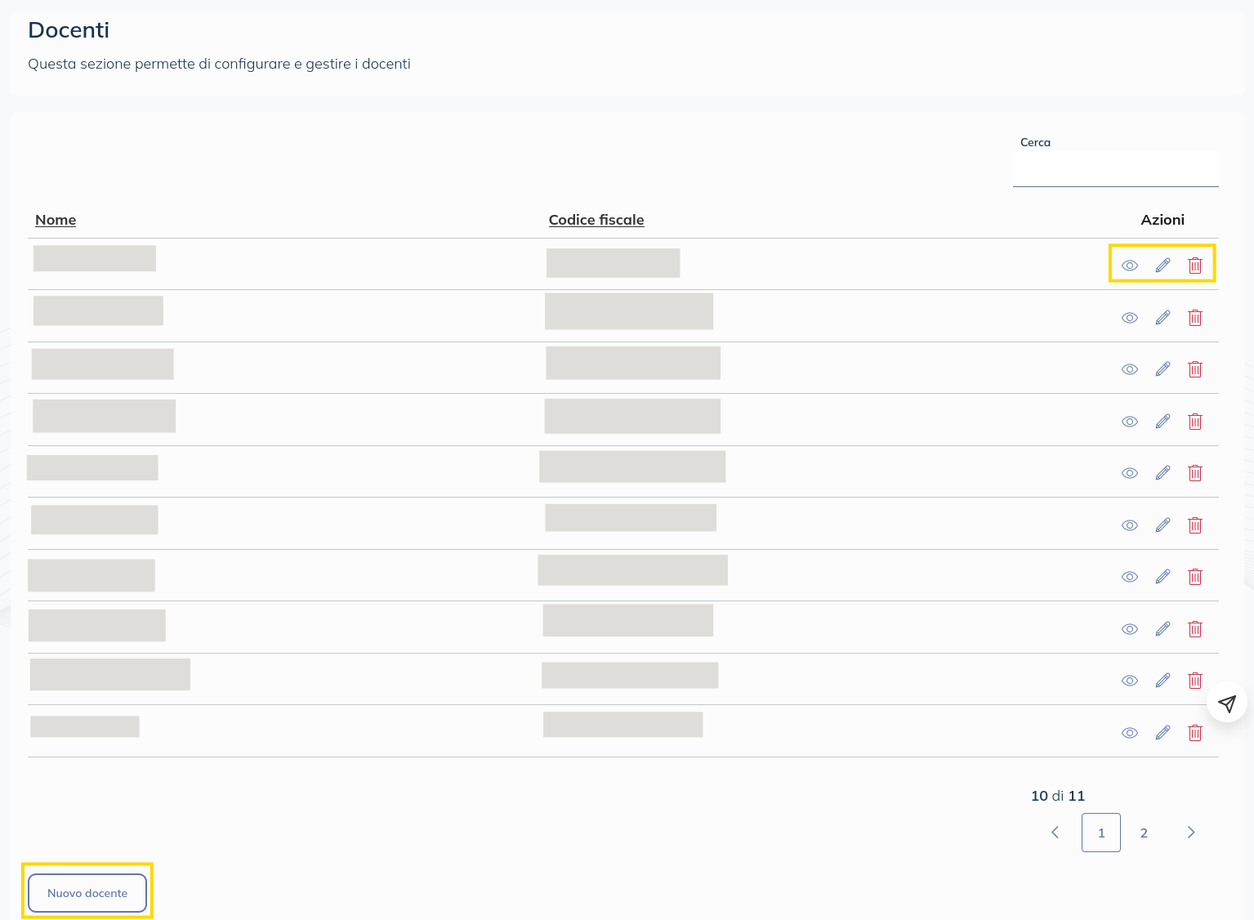The height and width of the screenshot is (920, 1254).
Task: Sort table by Codice fiscale header
Action: coord(596,220)
